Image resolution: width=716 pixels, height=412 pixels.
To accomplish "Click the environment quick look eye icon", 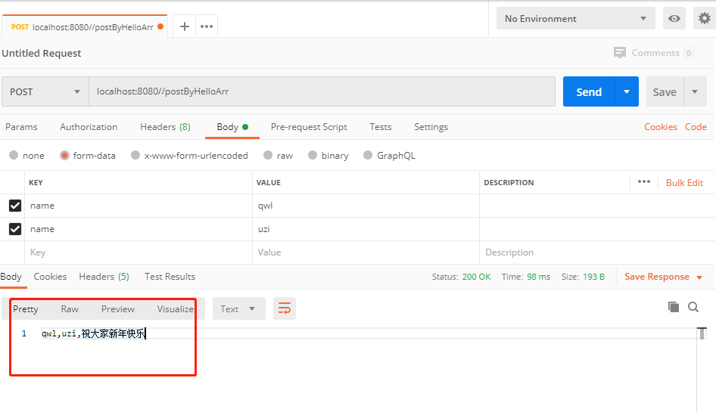I will [674, 18].
